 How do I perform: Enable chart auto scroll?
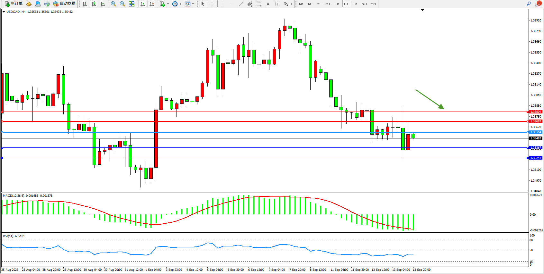click(x=143, y=4)
